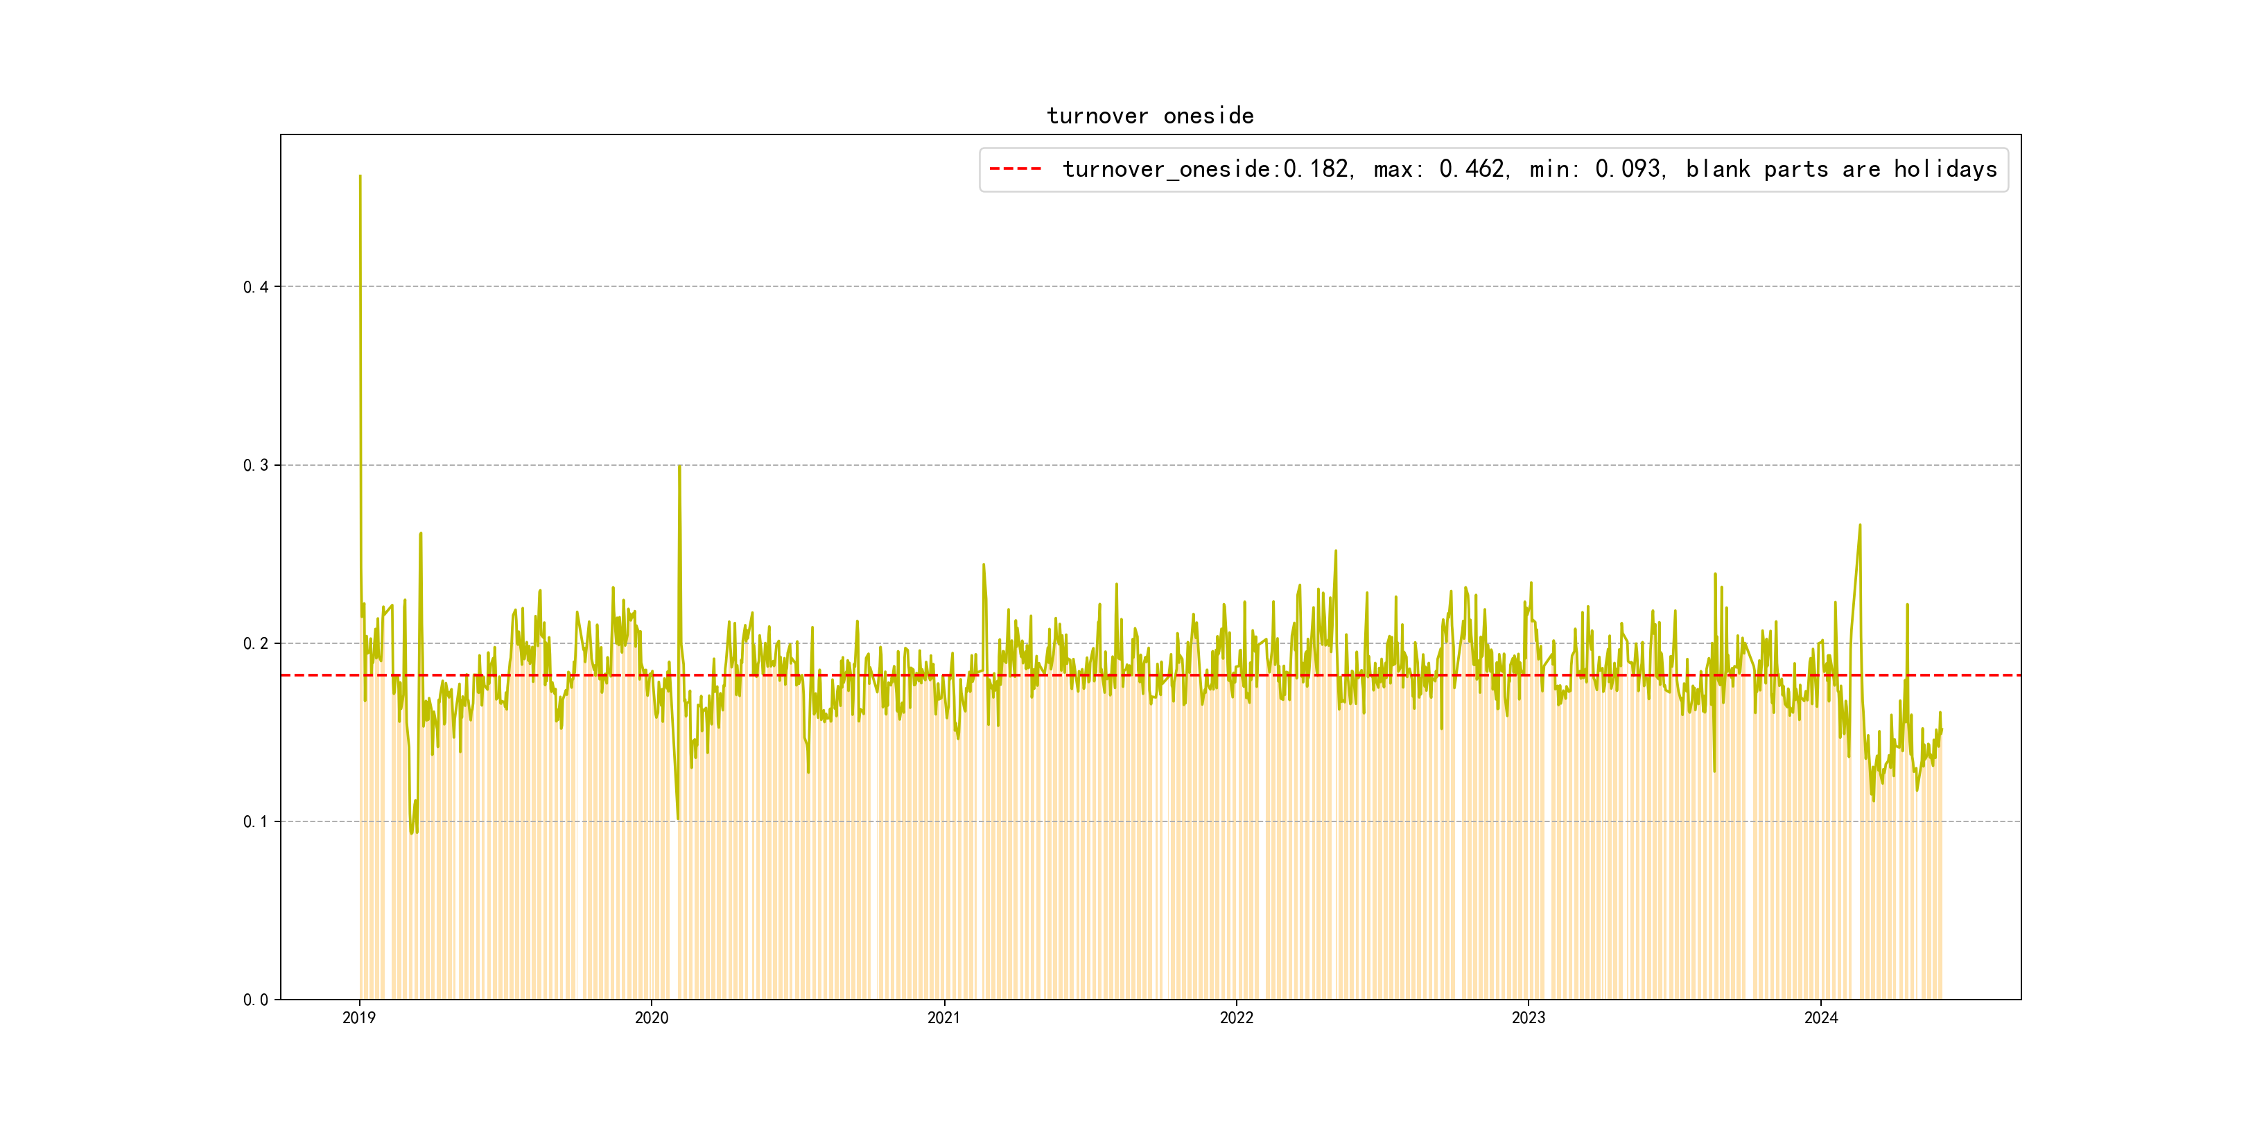2246x1123 pixels.
Task: Click the chart title 'turnover oneside'
Action: [x=1150, y=116]
